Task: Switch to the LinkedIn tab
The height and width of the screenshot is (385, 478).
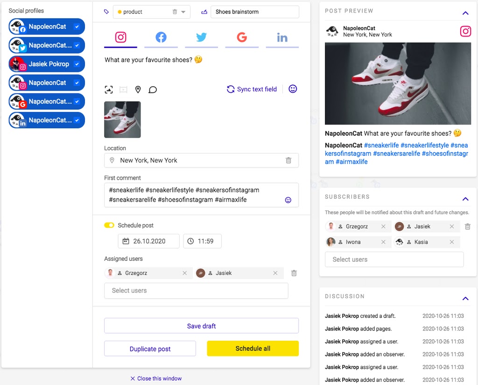Action: coord(282,37)
